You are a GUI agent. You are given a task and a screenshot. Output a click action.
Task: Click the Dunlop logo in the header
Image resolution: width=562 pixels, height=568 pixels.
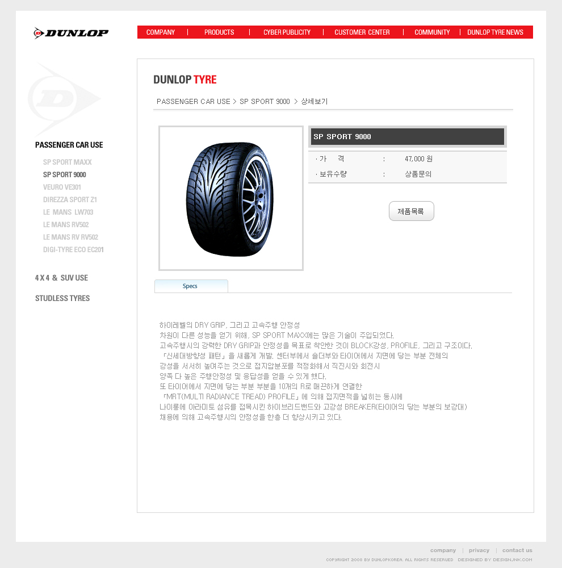(x=71, y=33)
